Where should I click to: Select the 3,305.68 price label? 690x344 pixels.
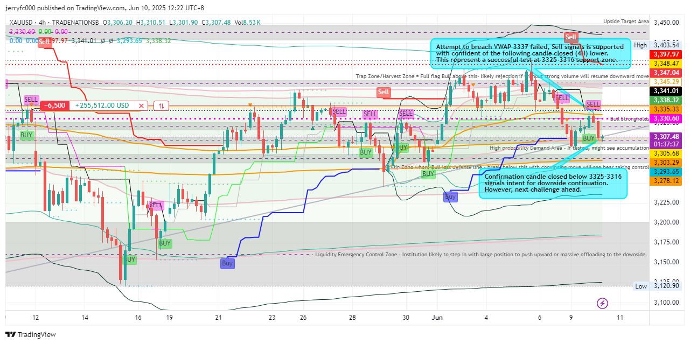666,153
